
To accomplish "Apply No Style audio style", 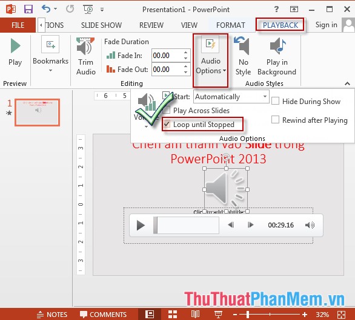I will click(243, 56).
